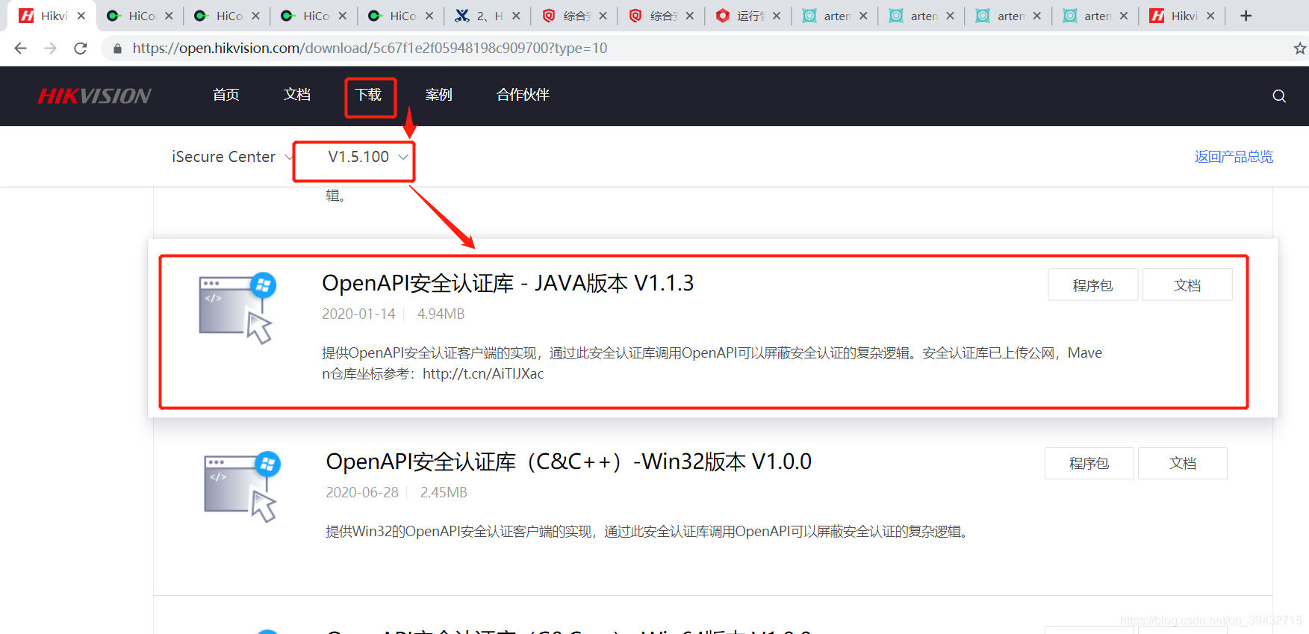Expand the V1.5.100 version dropdown
Image resolution: width=1309 pixels, height=634 pixels.
click(x=367, y=157)
